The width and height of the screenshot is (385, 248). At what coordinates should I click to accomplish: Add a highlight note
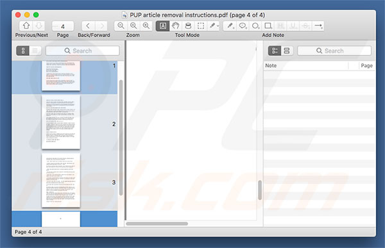click(x=280, y=26)
